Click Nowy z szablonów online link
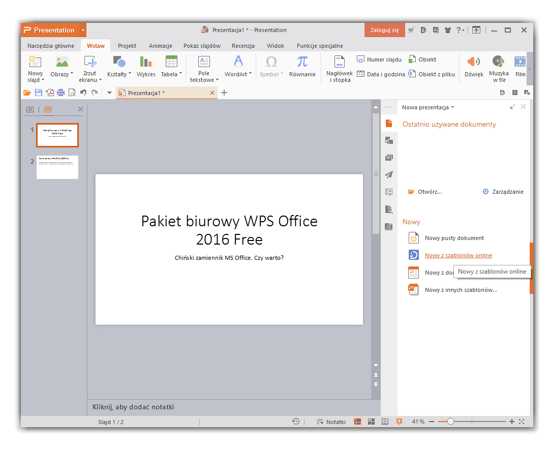Screen dimensions: 549x450 (x=459, y=255)
